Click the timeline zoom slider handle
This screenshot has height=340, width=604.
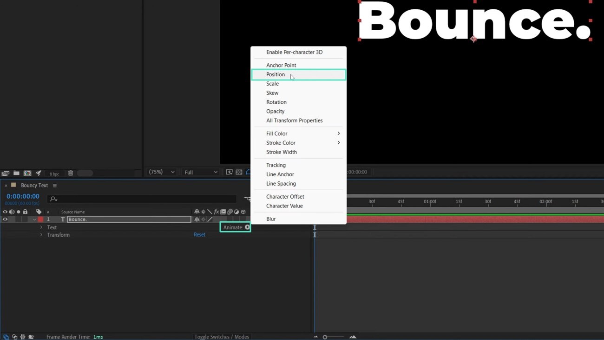coord(325,337)
